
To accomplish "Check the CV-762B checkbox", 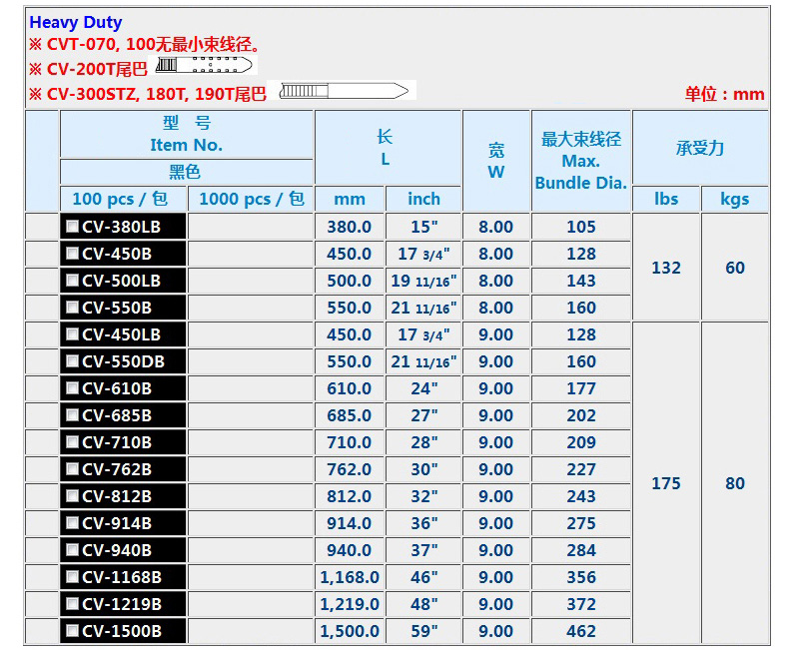I will coord(72,469).
